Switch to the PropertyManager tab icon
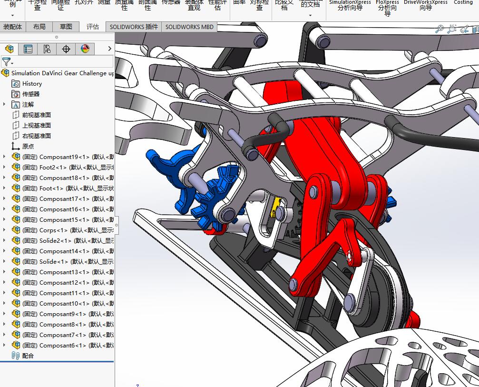479x387 pixels. (28, 49)
